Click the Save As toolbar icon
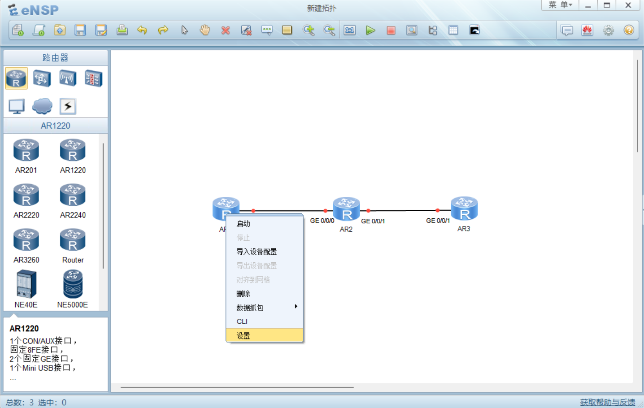 (101, 30)
